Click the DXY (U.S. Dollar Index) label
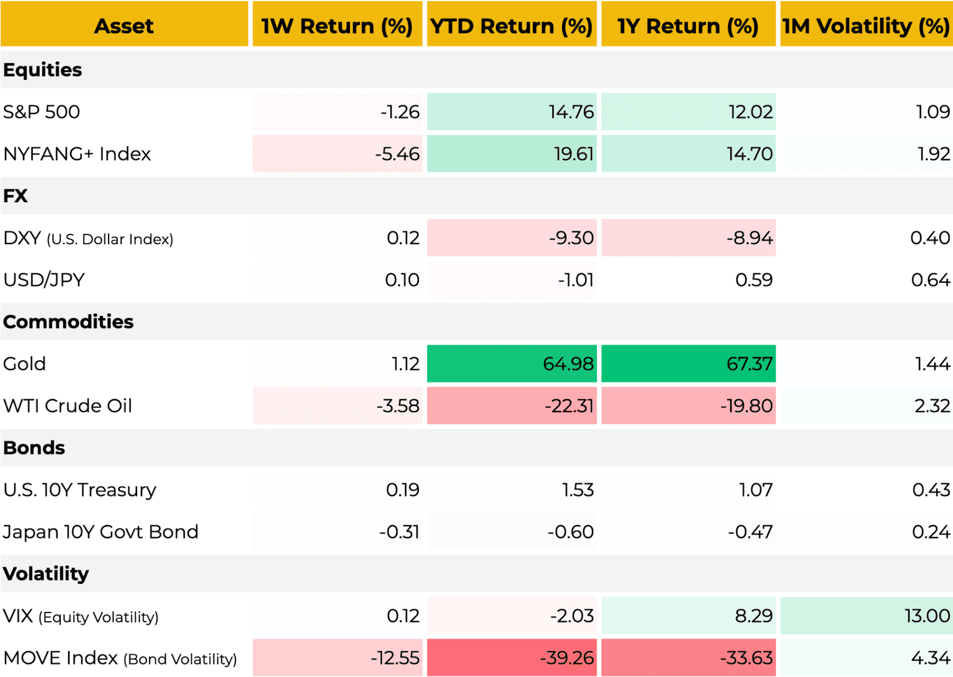Viewport: 953px width, 677px height. coord(88,238)
